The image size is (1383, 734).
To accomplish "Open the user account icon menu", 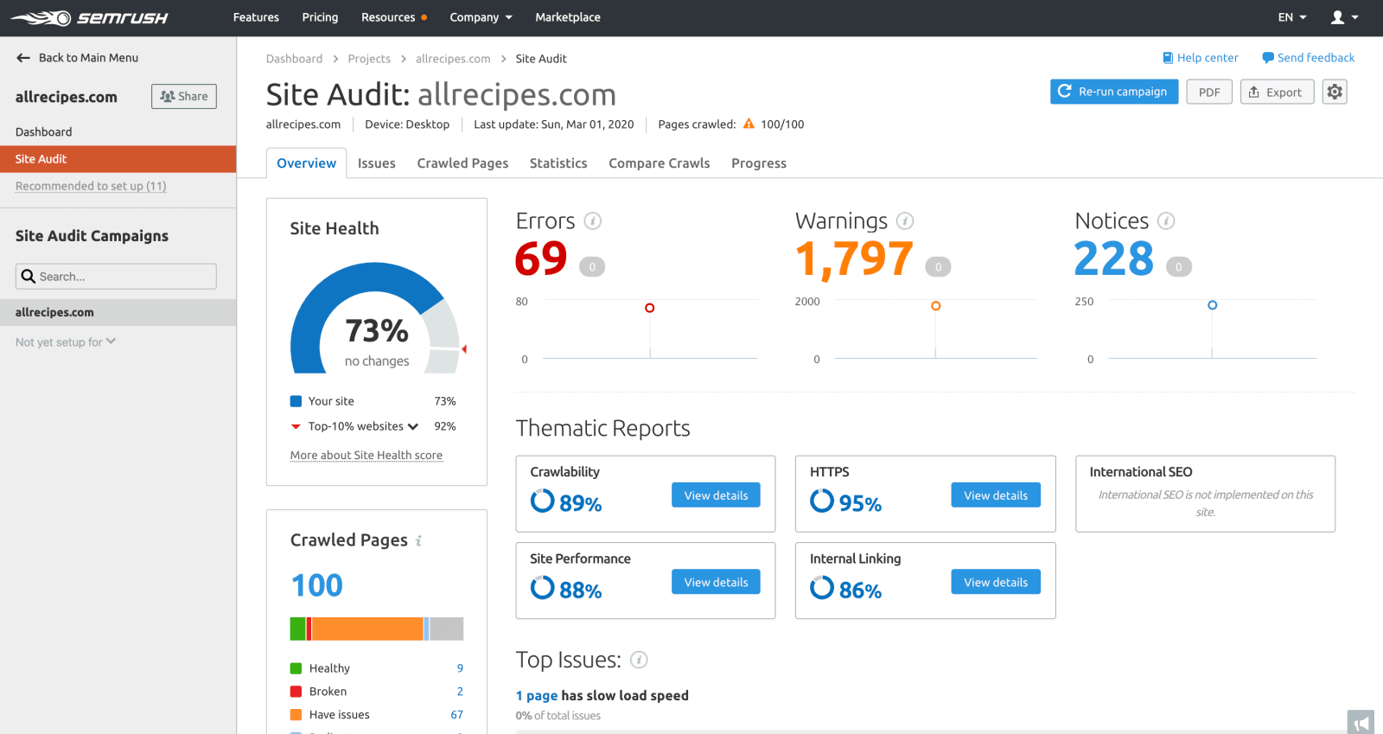I will 1344,17.
